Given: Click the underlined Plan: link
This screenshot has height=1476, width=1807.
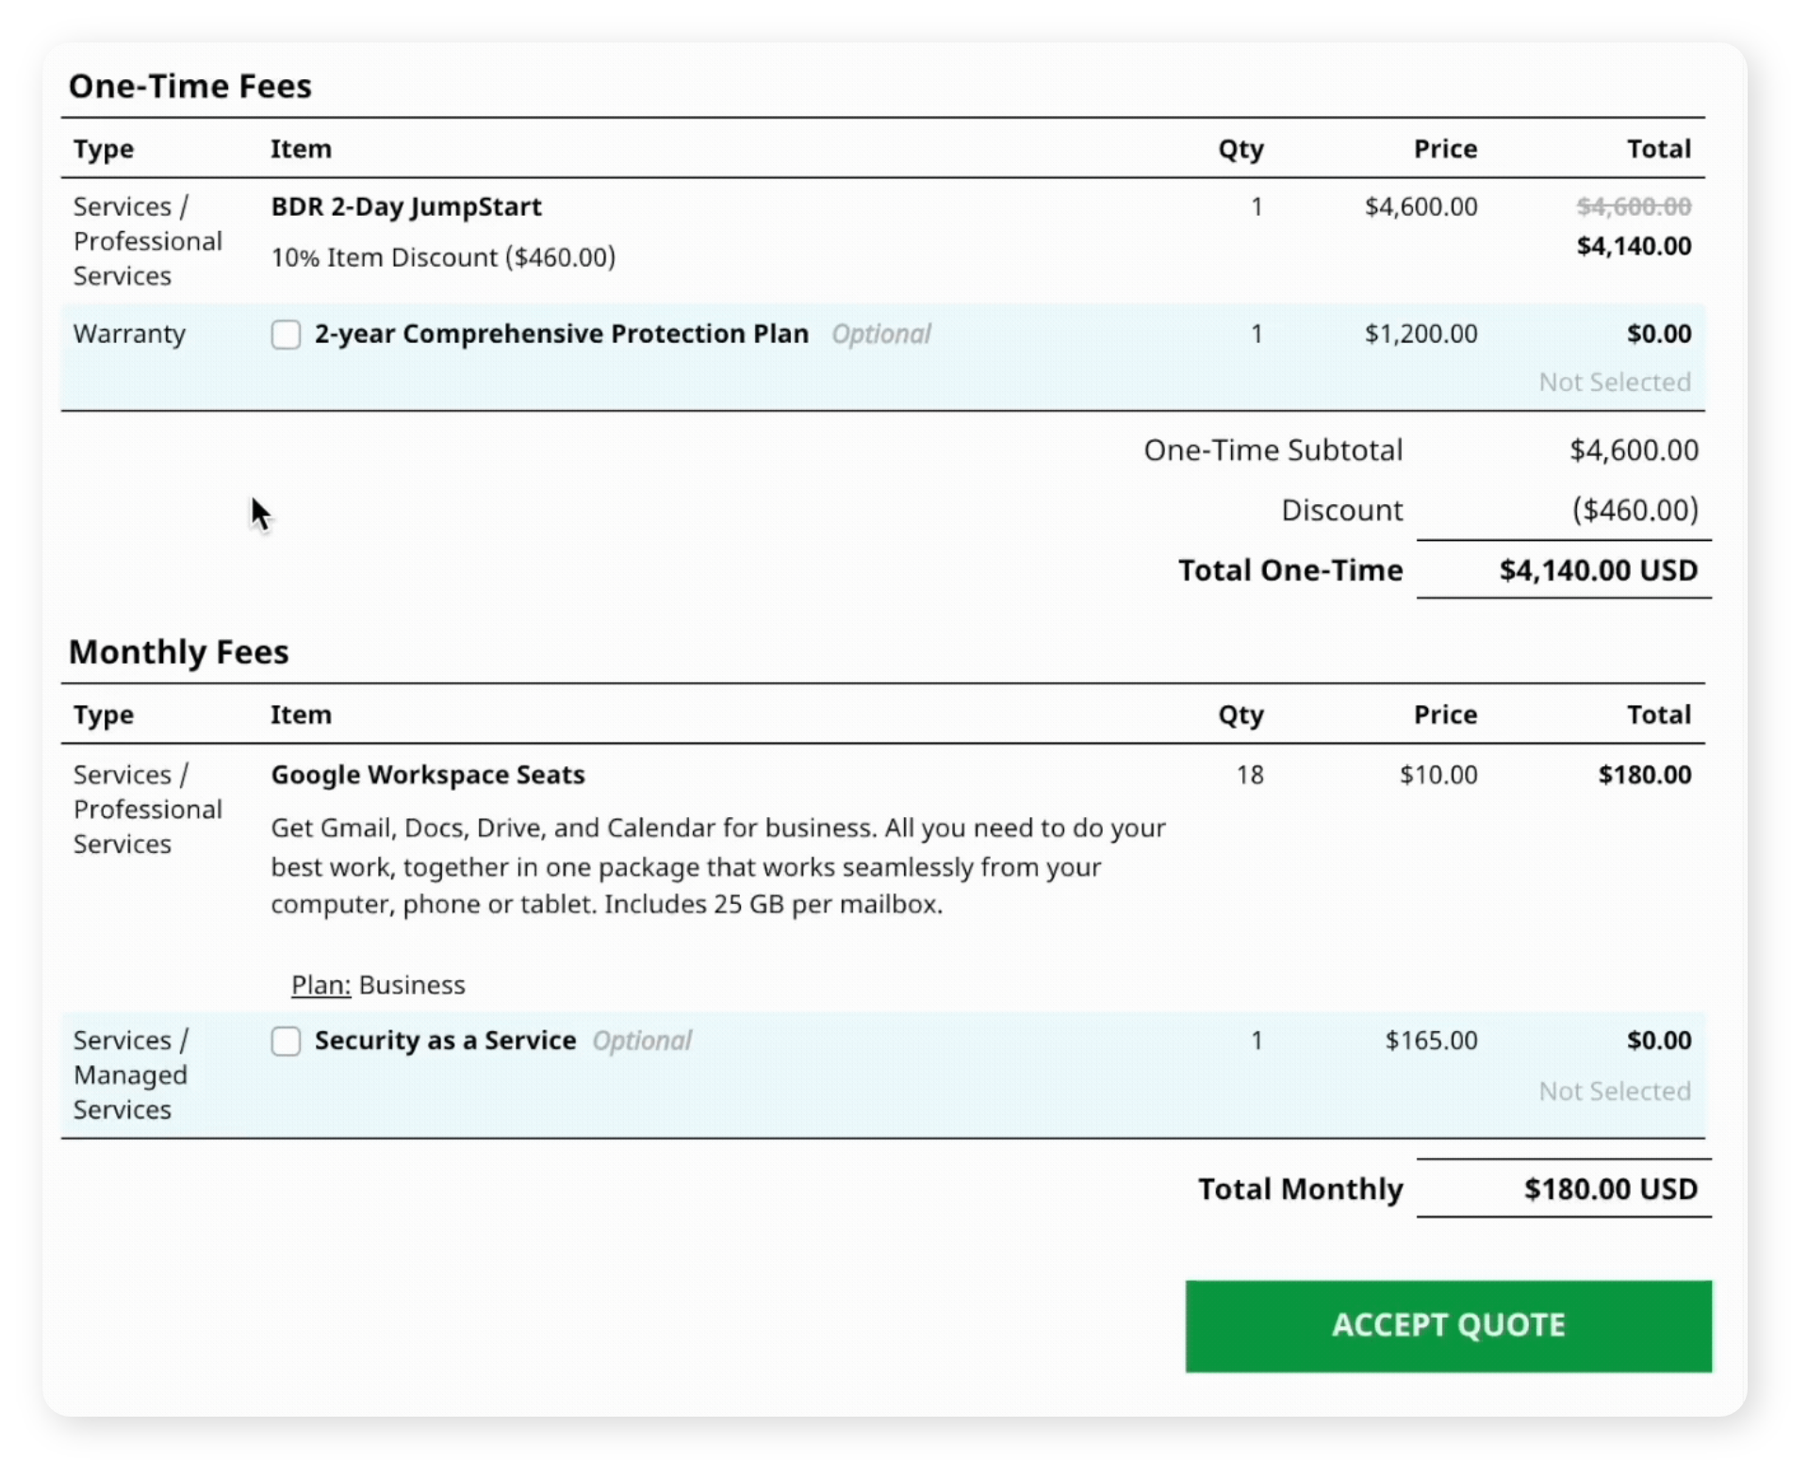Looking at the screenshot, I should coord(320,985).
